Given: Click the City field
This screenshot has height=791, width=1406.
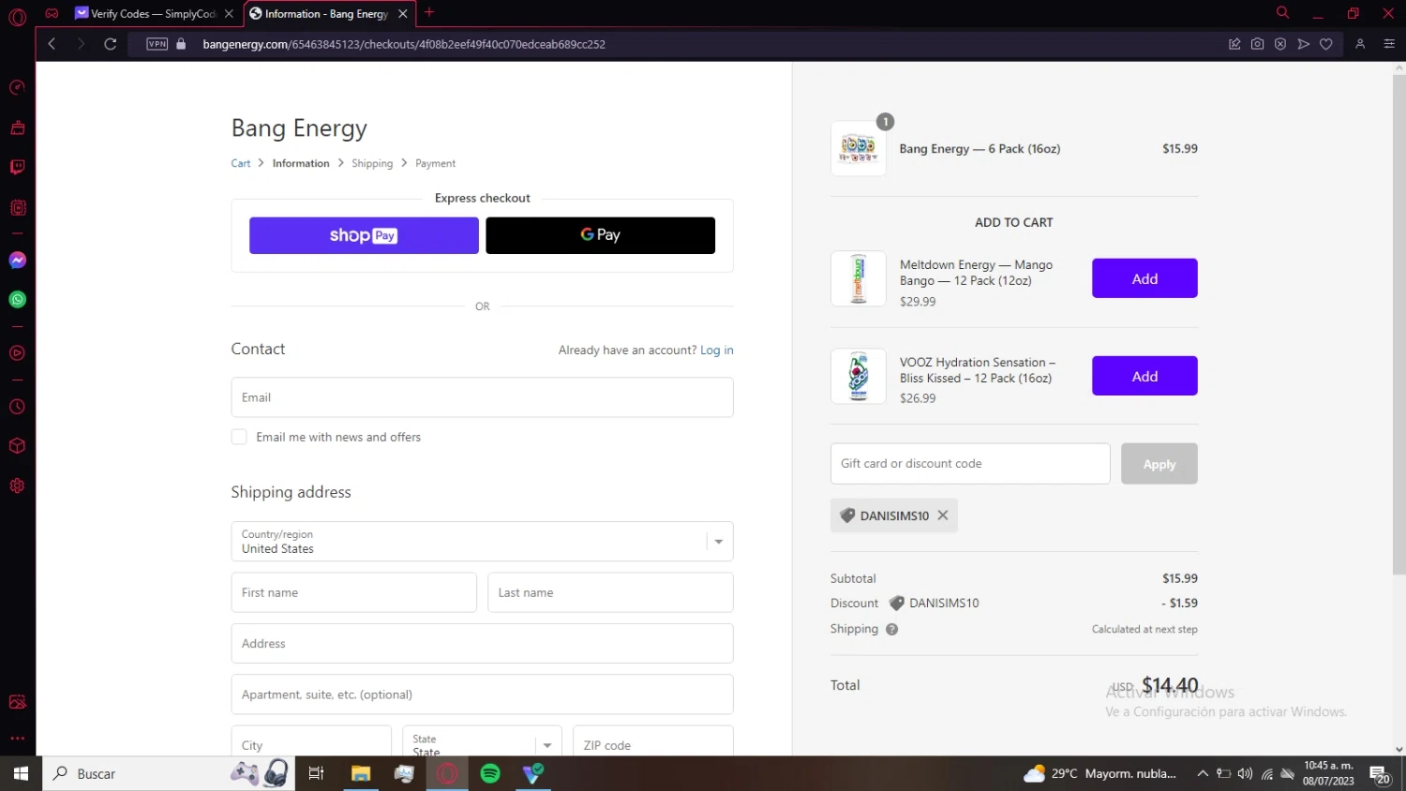Looking at the screenshot, I should (x=311, y=741).
